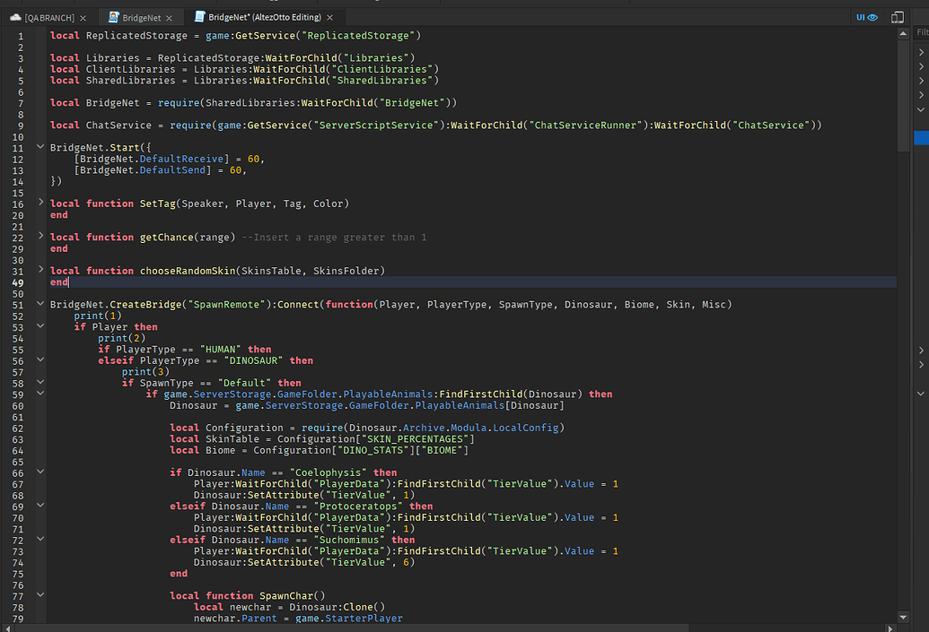The width and height of the screenshot is (929, 632).
Task: Click line number 66 in the gutter
Action: 19,472
